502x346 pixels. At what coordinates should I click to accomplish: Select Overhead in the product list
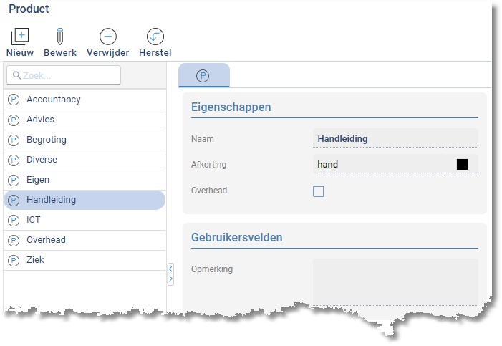click(46, 240)
